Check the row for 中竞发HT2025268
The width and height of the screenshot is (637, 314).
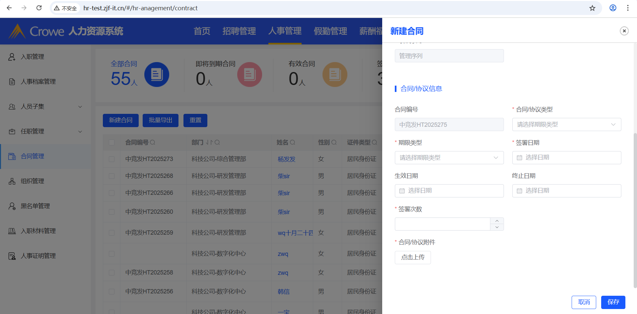112,176
